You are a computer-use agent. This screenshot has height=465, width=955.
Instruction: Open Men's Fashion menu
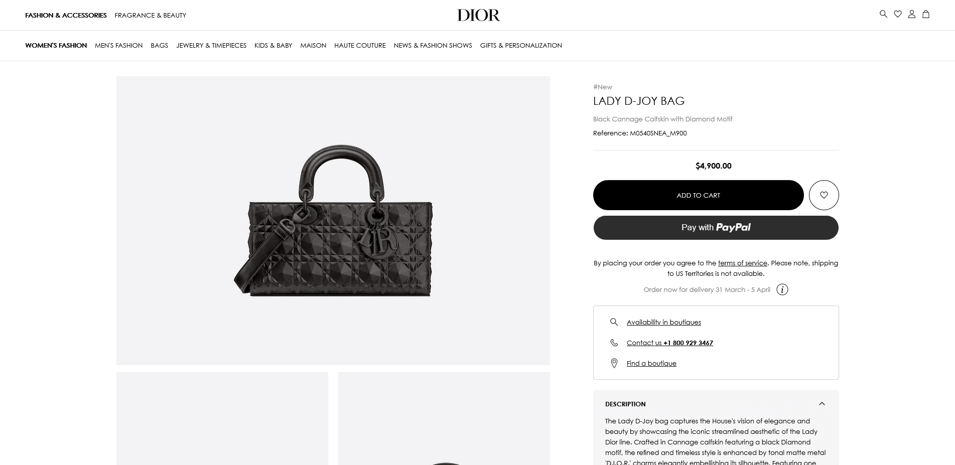click(x=118, y=45)
